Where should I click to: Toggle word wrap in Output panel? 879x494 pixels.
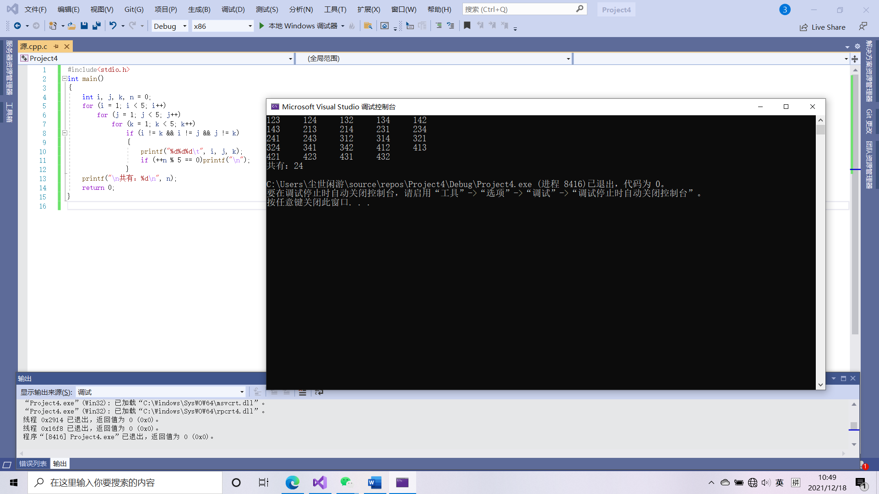319,392
